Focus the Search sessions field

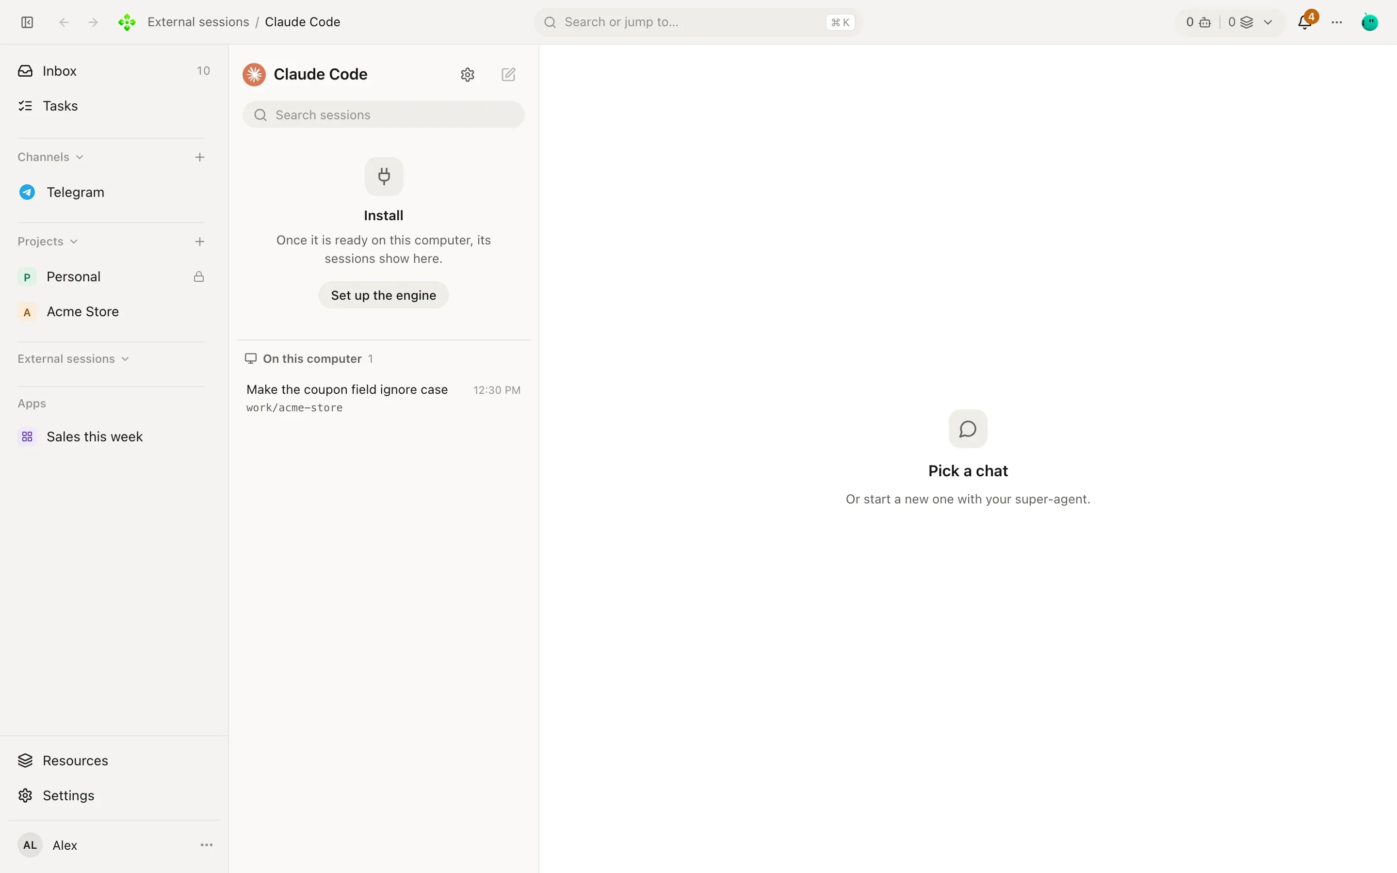click(x=383, y=115)
